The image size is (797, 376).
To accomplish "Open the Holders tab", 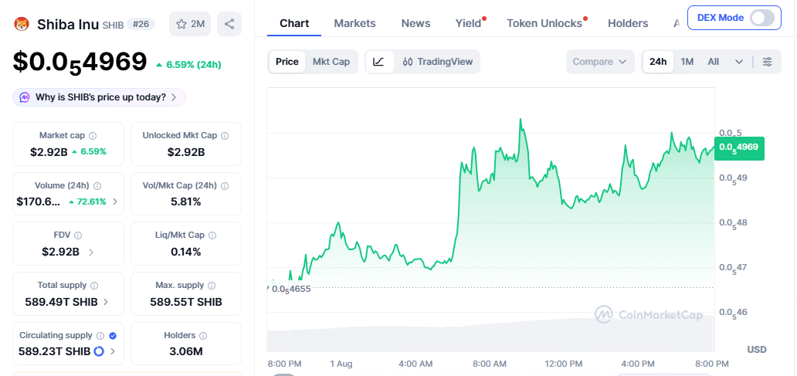I will coord(628,23).
